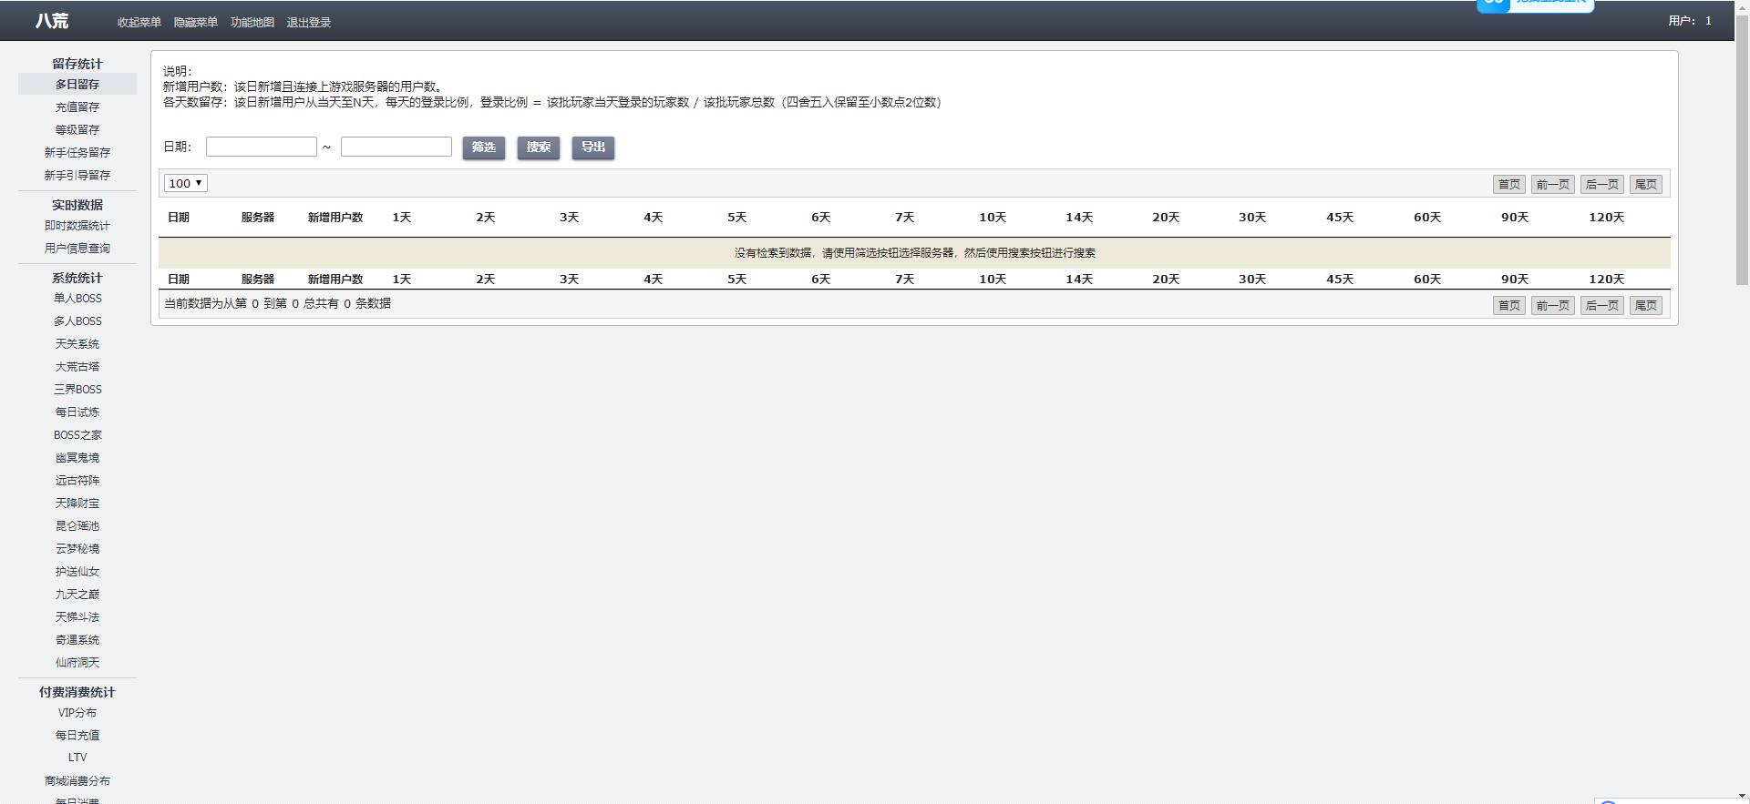Focus the end date input field
The width and height of the screenshot is (1750, 804).
[x=396, y=147]
